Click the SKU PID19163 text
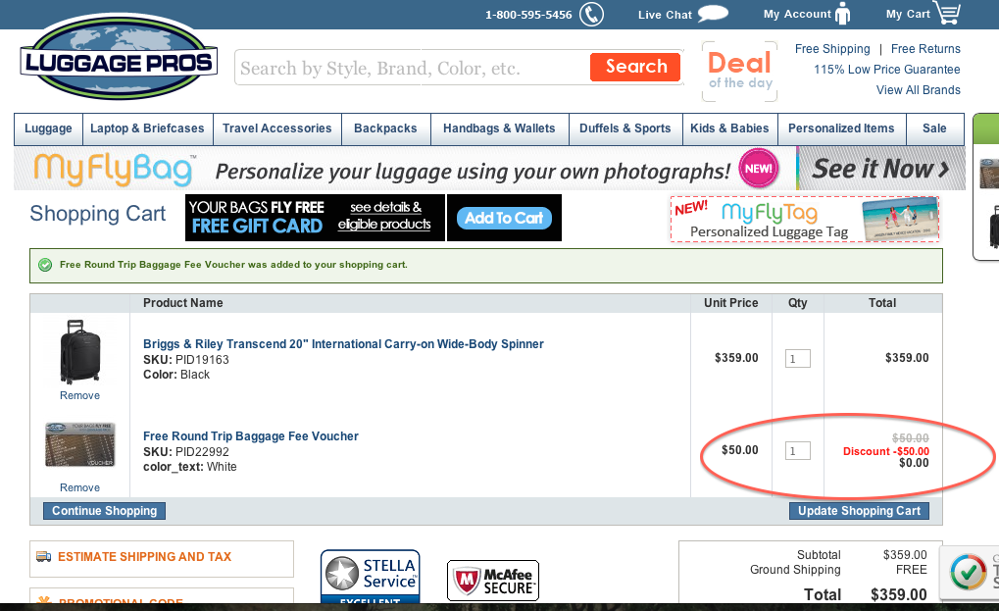The image size is (999, 611). click(x=186, y=360)
